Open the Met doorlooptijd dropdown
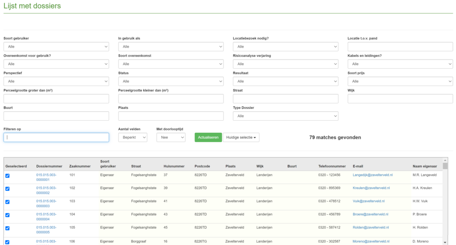 [x=171, y=137]
